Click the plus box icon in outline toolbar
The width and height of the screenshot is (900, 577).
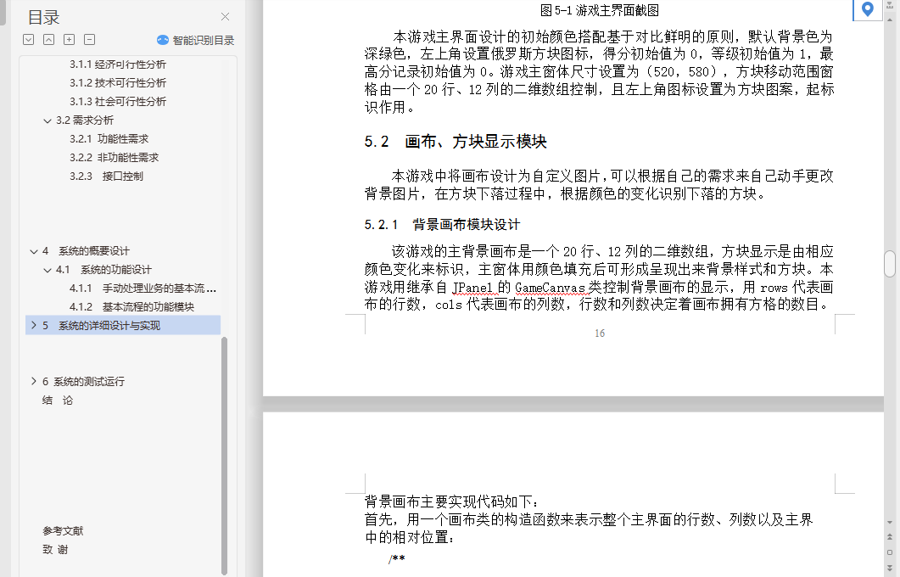tap(69, 40)
